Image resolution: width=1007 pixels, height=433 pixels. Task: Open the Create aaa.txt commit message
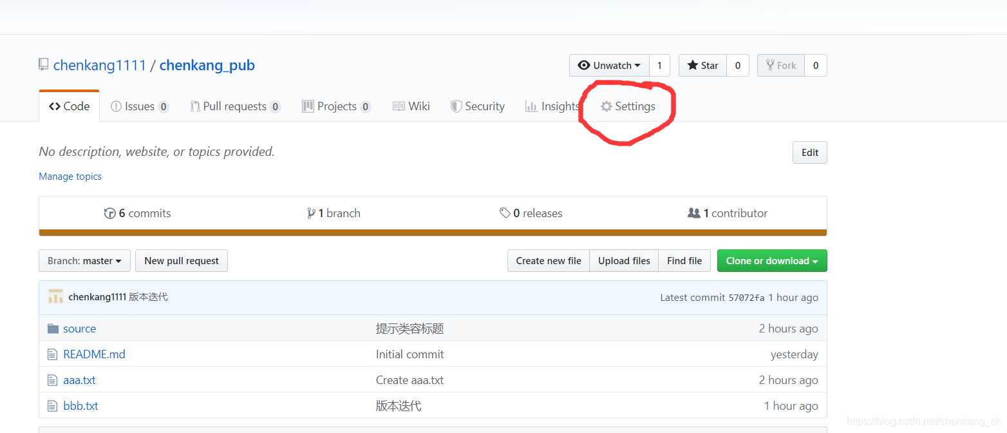click(x=410, y=380)
